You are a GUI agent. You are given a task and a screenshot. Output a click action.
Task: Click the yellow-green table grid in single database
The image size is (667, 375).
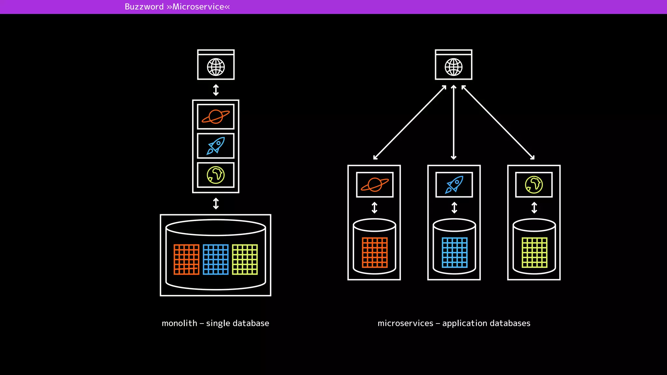pos(245,259)
